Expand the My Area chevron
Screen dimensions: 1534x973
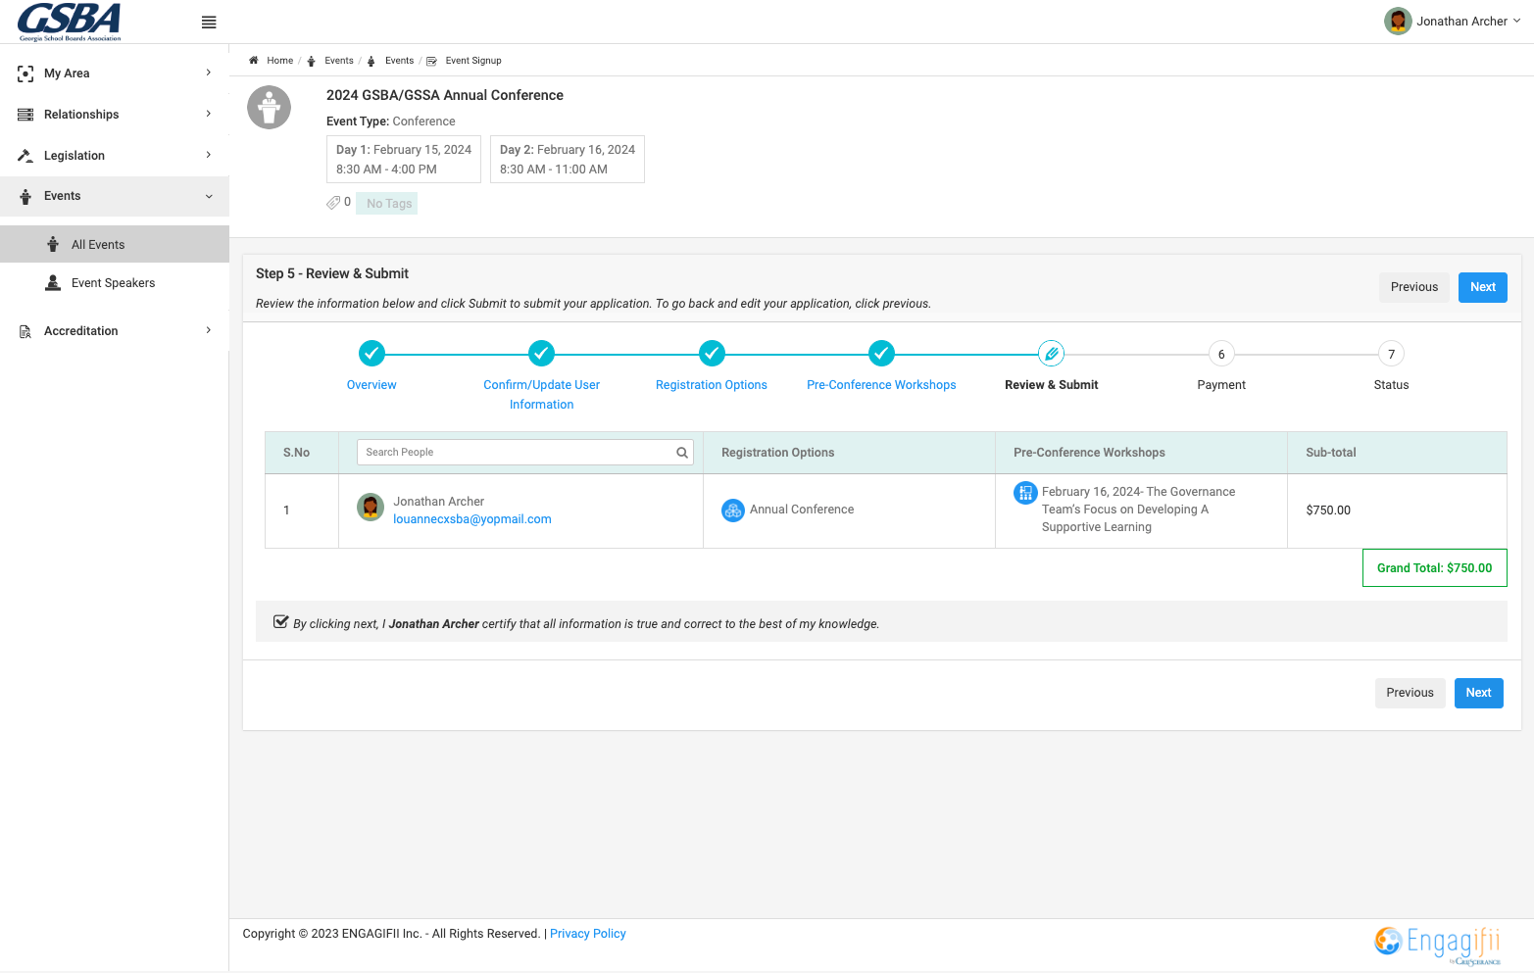point(209,73)
